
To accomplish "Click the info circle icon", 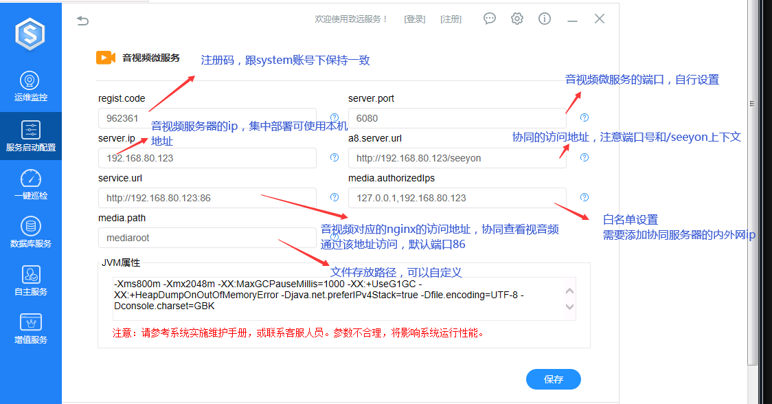I will click(x=545, y=19).
